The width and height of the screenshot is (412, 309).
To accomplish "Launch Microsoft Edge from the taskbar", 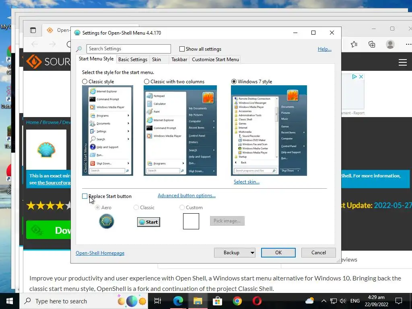I will click(178, 301).
